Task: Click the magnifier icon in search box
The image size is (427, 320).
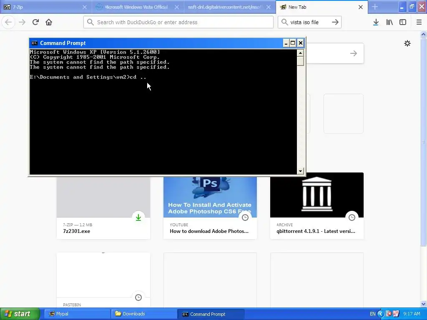Action: (284, 22)
